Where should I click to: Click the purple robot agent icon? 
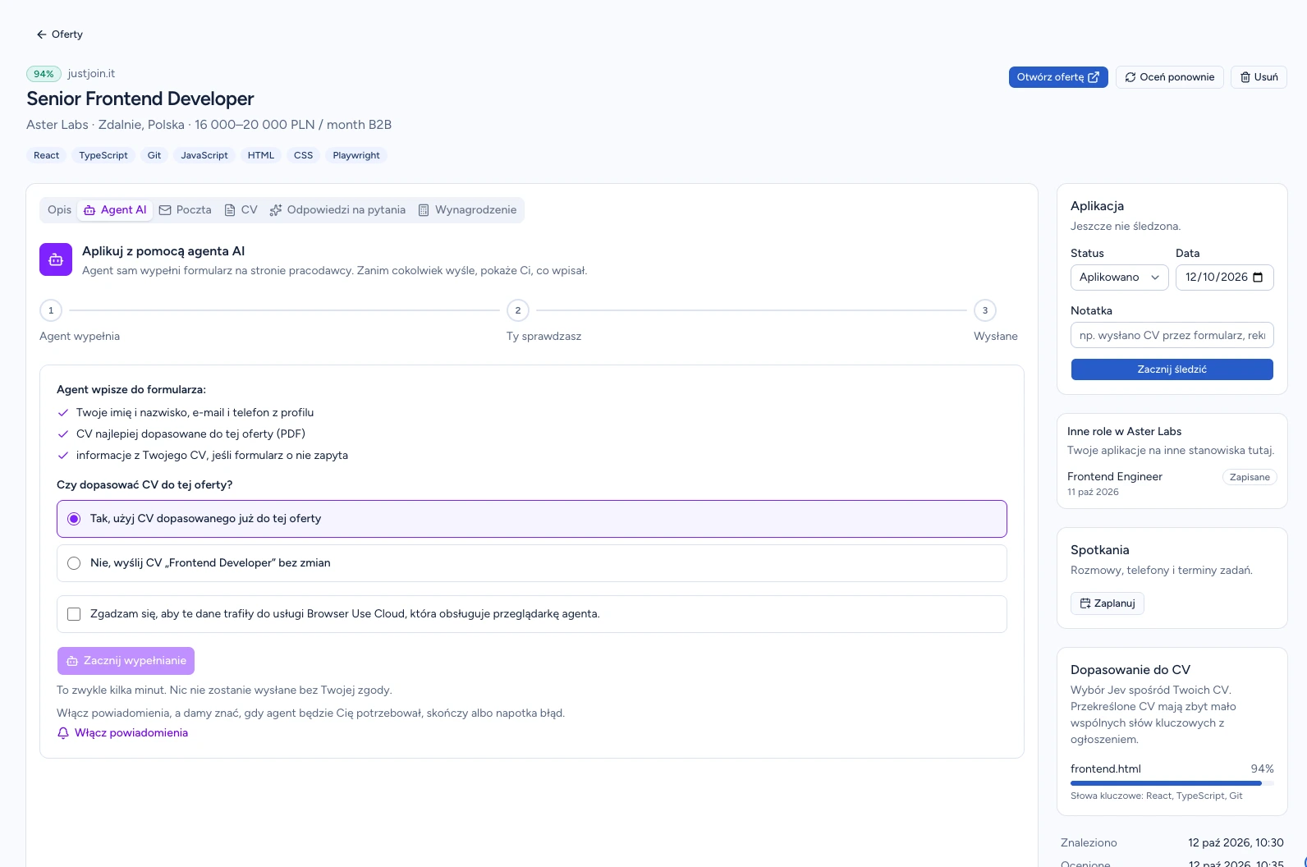pos(56,259)
